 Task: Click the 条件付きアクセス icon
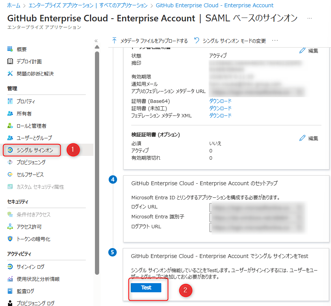click(10, 215)
